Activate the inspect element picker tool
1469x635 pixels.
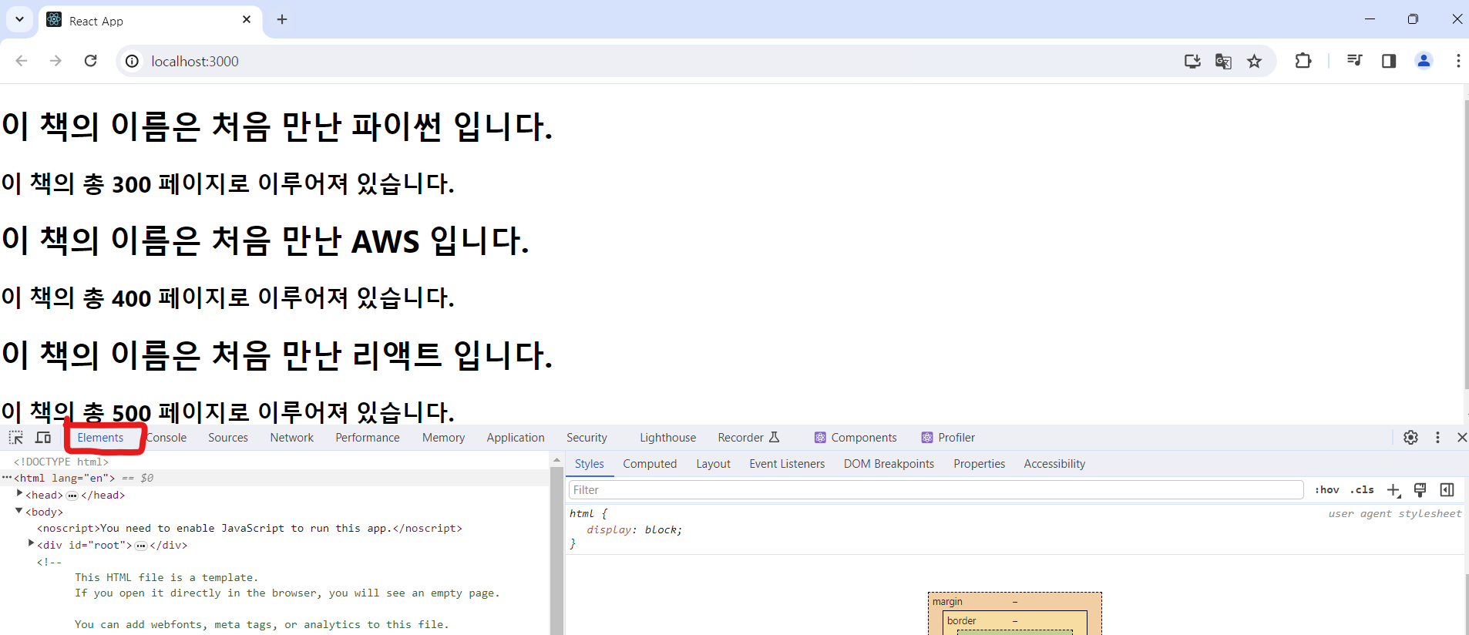pyautogui.click(x=15, y=438)
